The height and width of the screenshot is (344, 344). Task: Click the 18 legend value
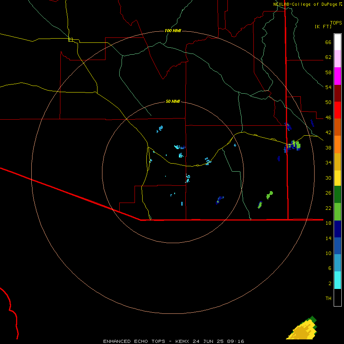[x=328, y=223]
